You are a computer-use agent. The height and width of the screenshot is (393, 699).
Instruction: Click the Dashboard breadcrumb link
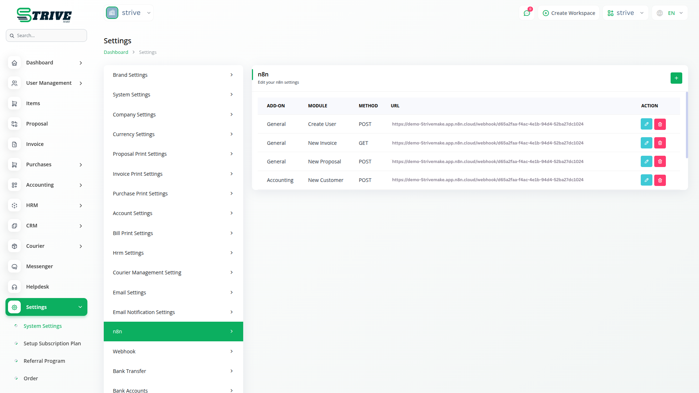pos(116,52)
